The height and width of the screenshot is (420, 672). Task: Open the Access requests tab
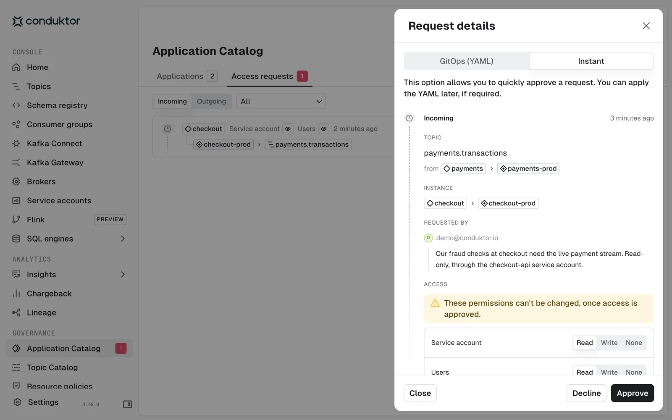tap(270, 76)
